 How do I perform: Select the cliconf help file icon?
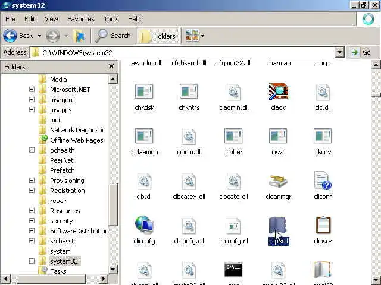[323, 180]
